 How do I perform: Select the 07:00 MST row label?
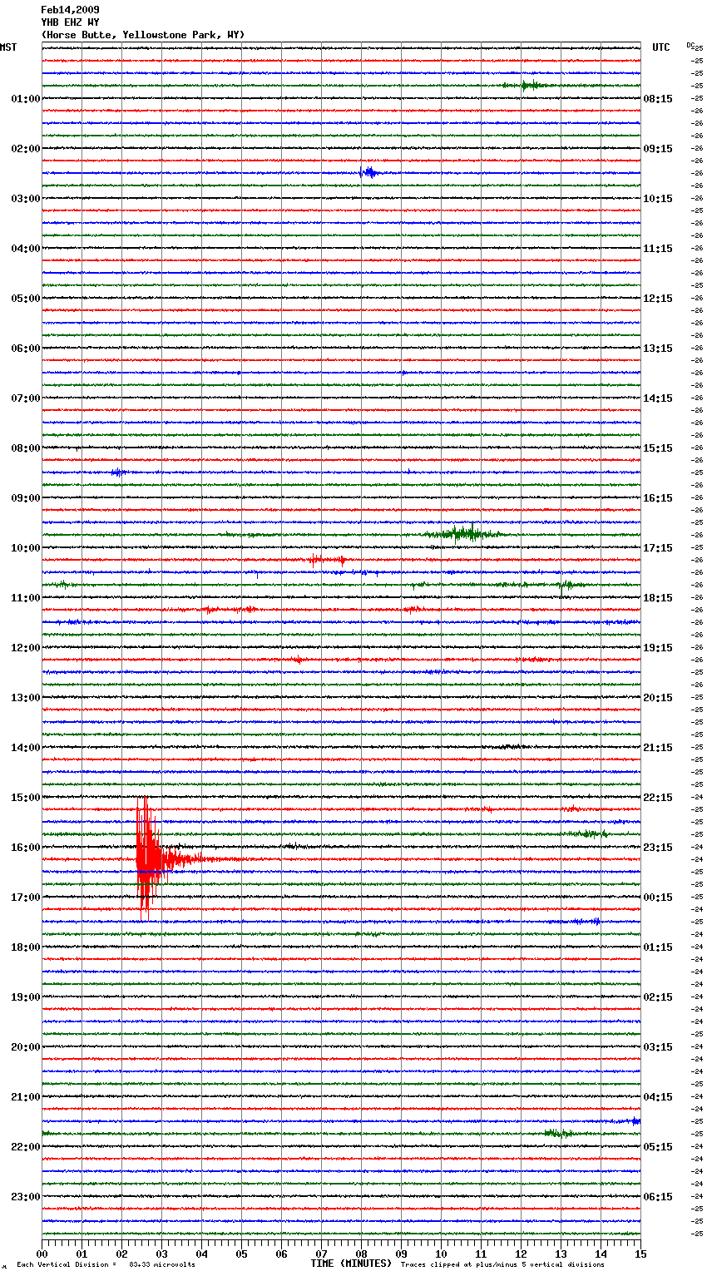(26, 398)
